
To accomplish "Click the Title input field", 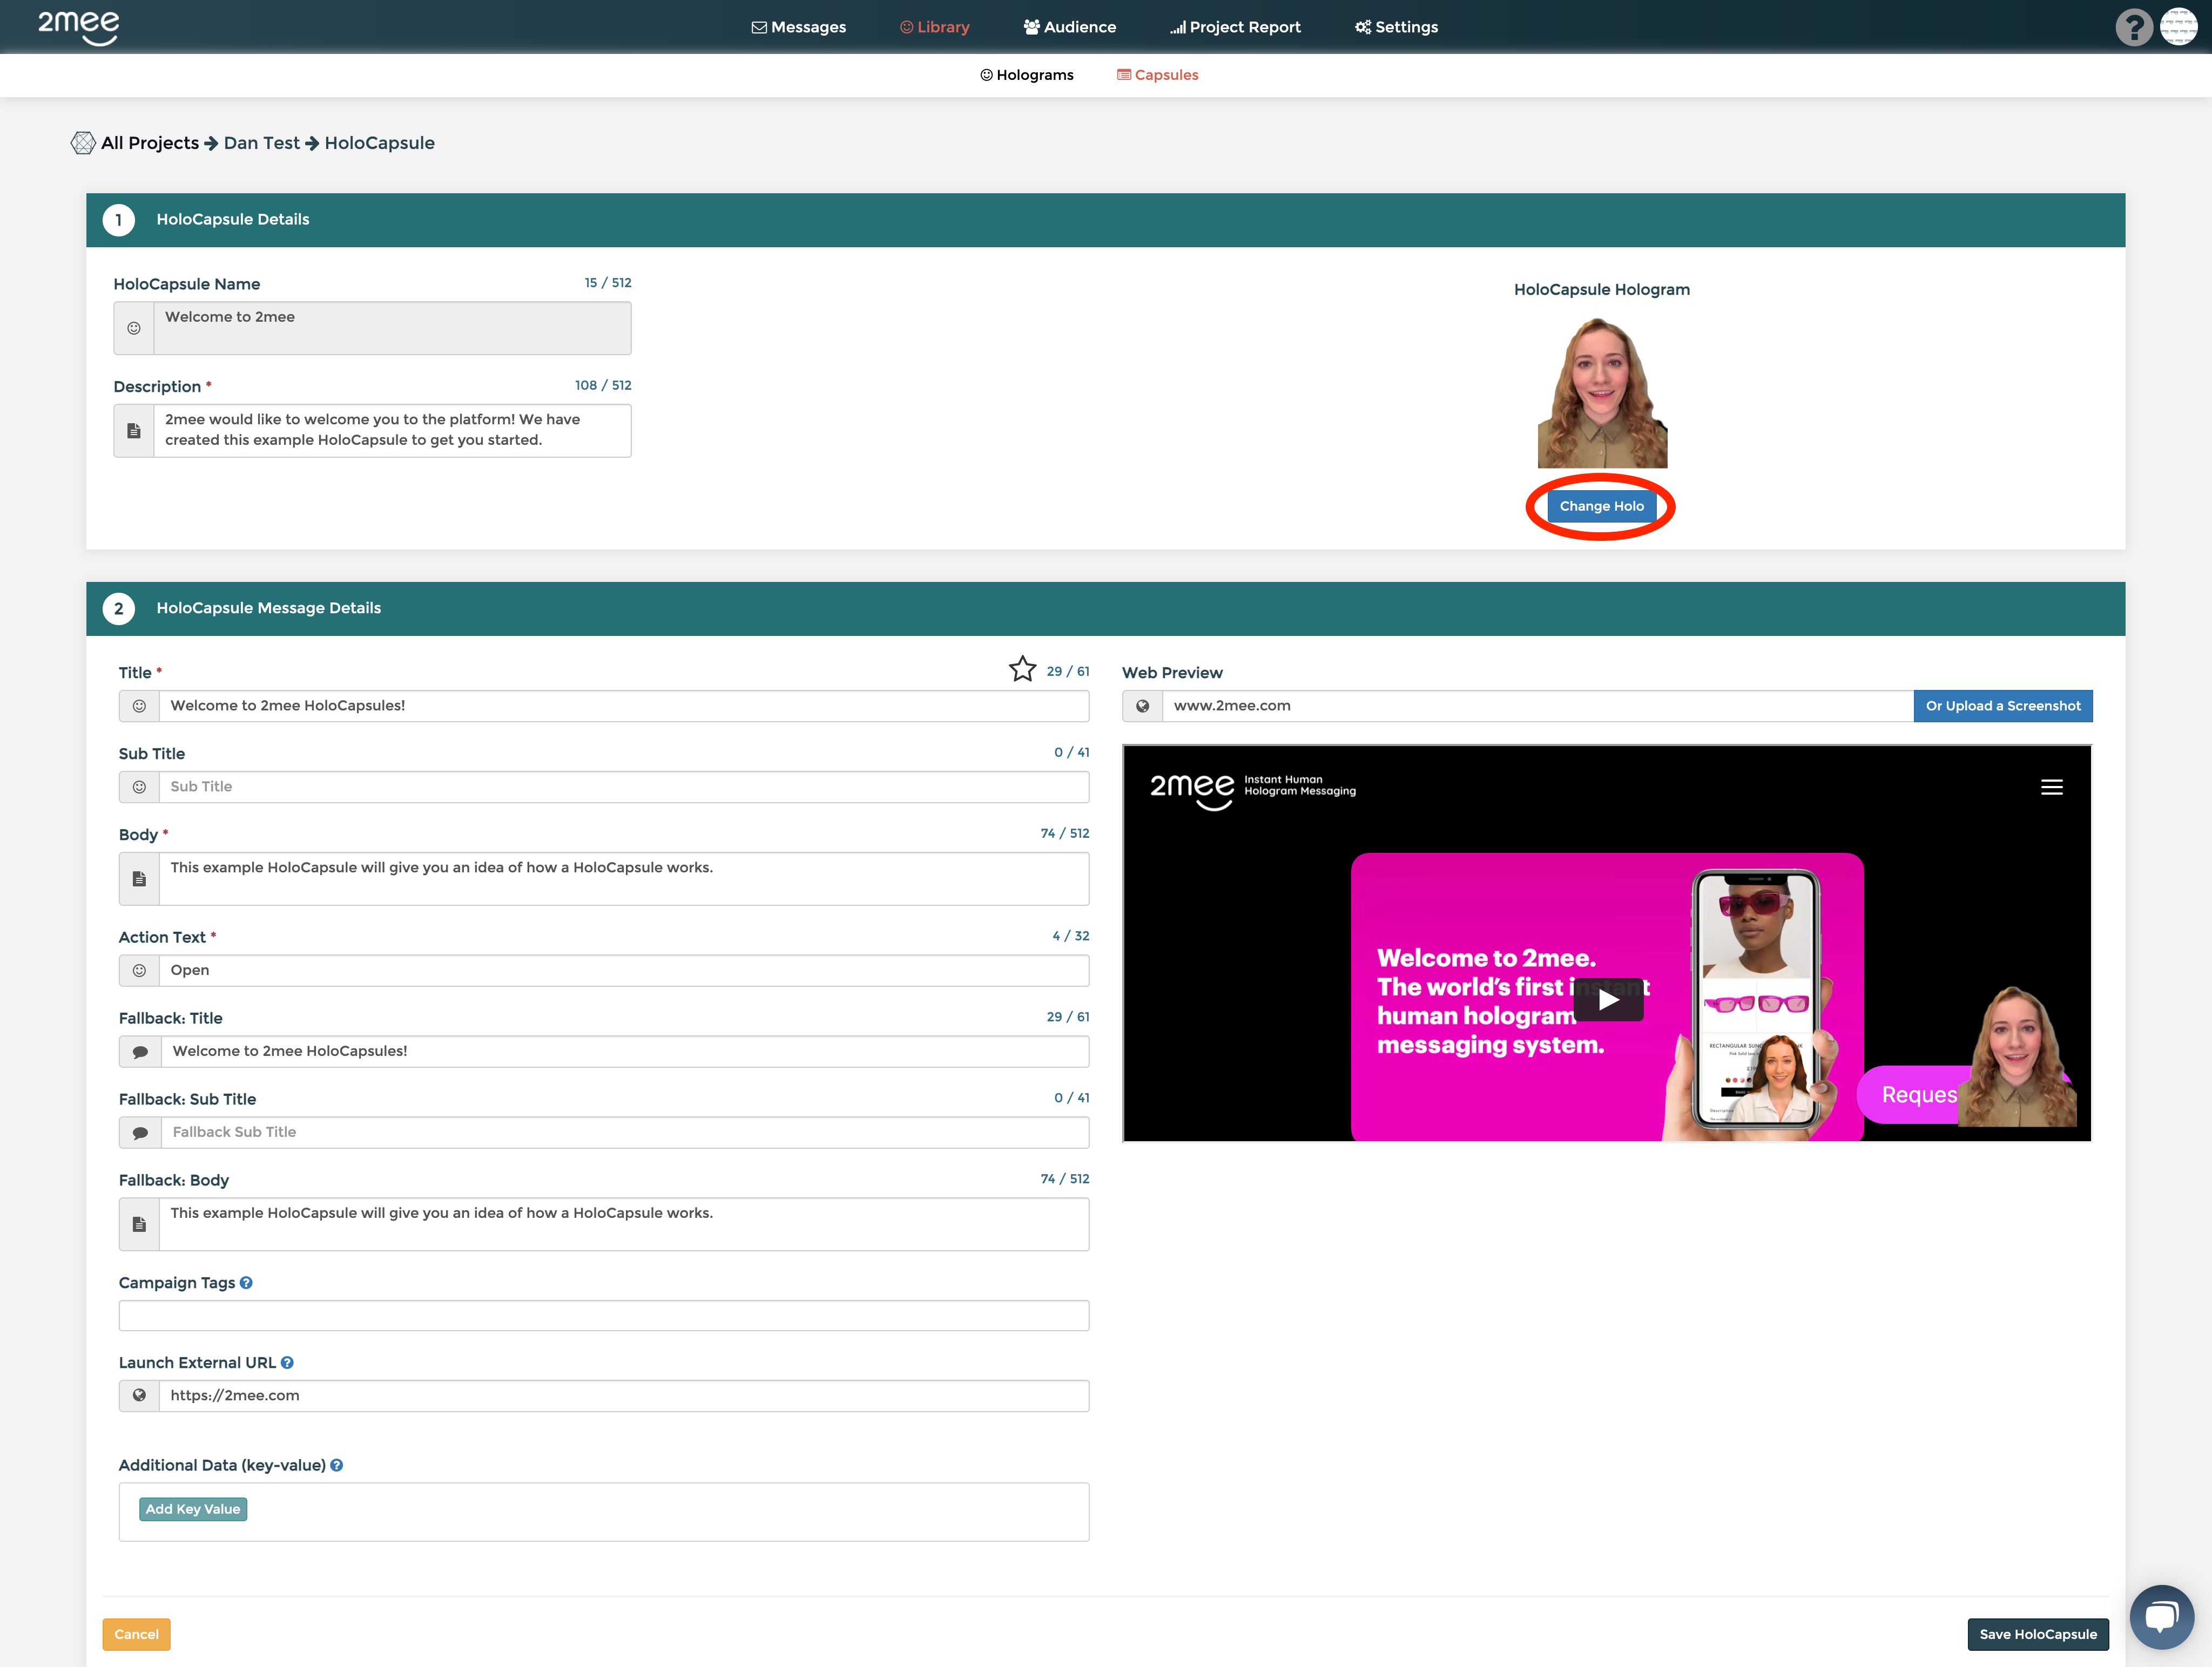I will (624, 707).
